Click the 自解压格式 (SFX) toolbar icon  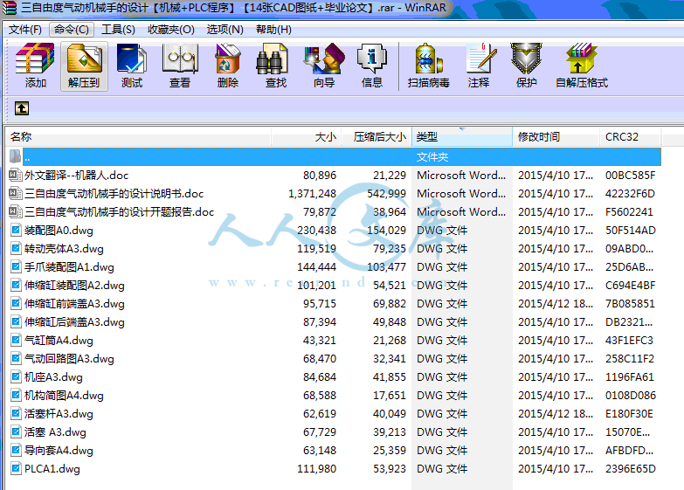click(581, 59)
